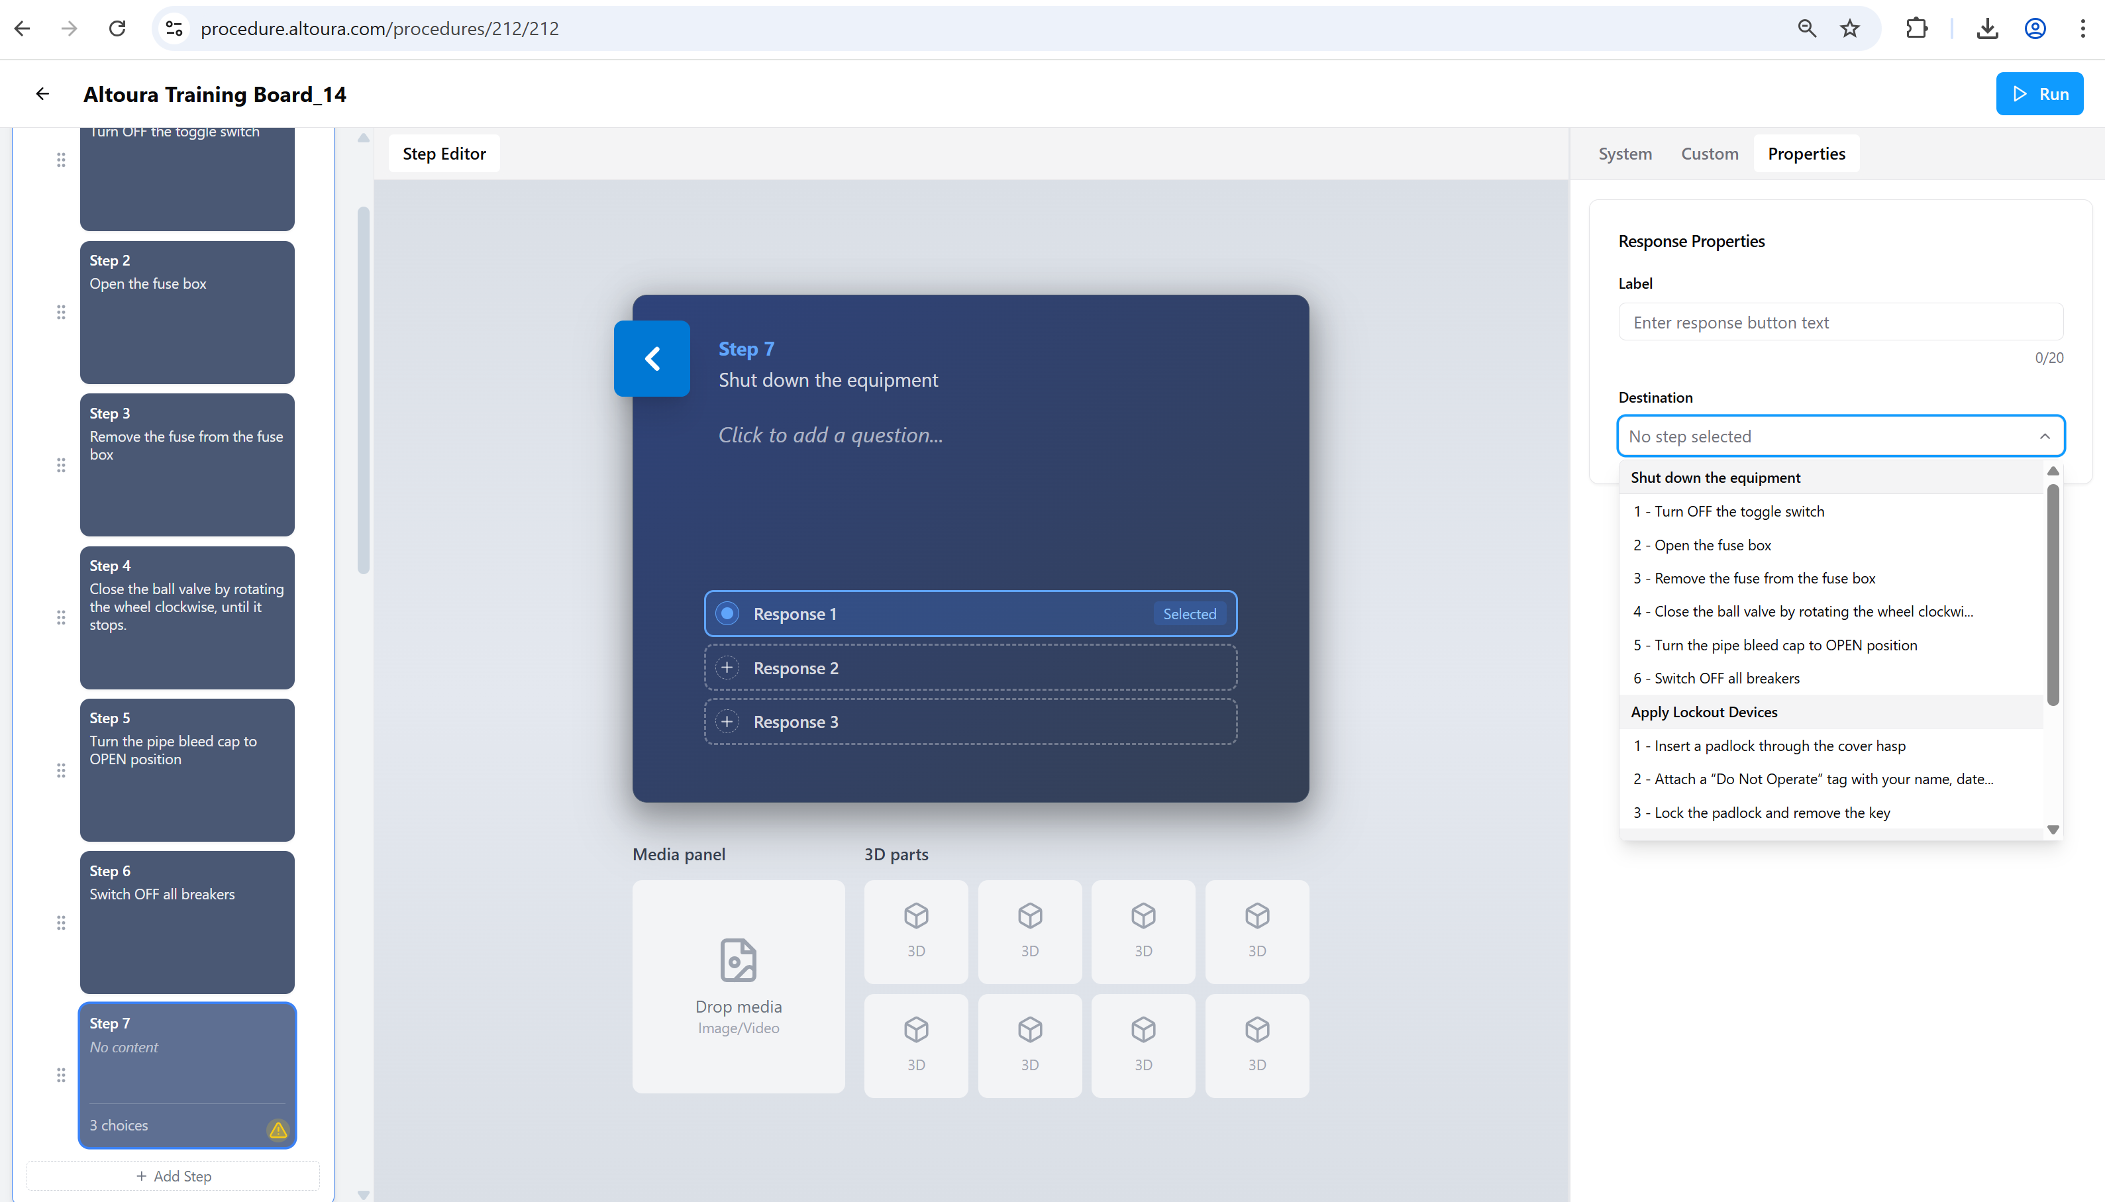Switch to the Properties tab
Image resolution: width=2105 pixels, height=1202 pixels.
pos(1806,154)
